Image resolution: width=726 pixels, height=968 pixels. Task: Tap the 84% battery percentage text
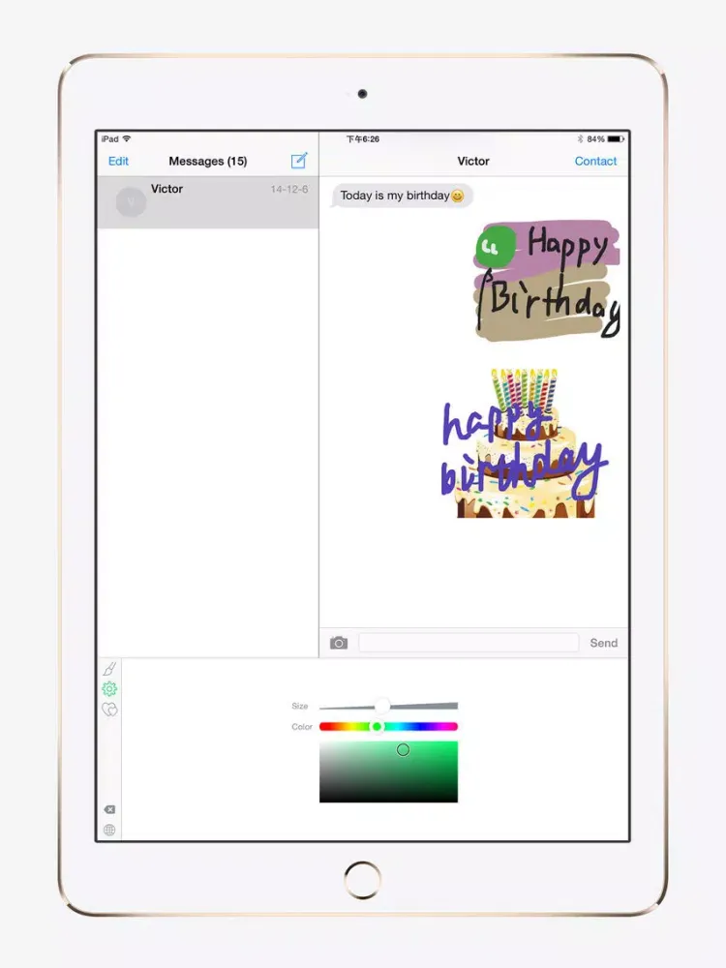point(595,138)
